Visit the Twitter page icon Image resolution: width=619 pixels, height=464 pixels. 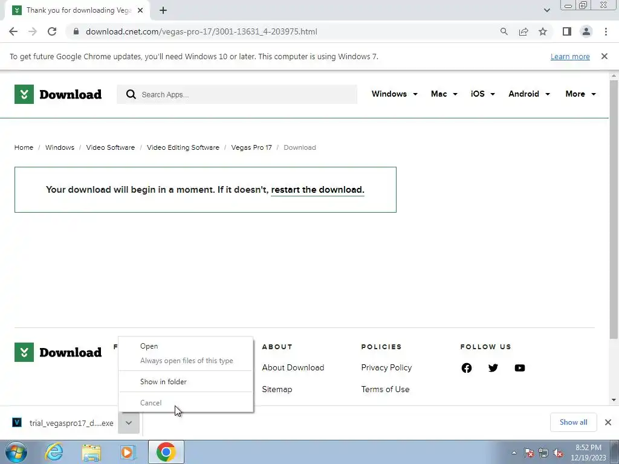[493, 368]
